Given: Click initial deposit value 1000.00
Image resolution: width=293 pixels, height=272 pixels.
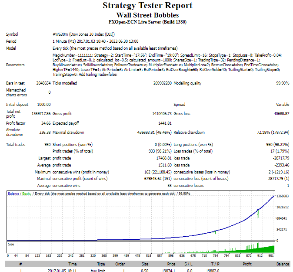Looking at the screenshot, I should [44, 105].
